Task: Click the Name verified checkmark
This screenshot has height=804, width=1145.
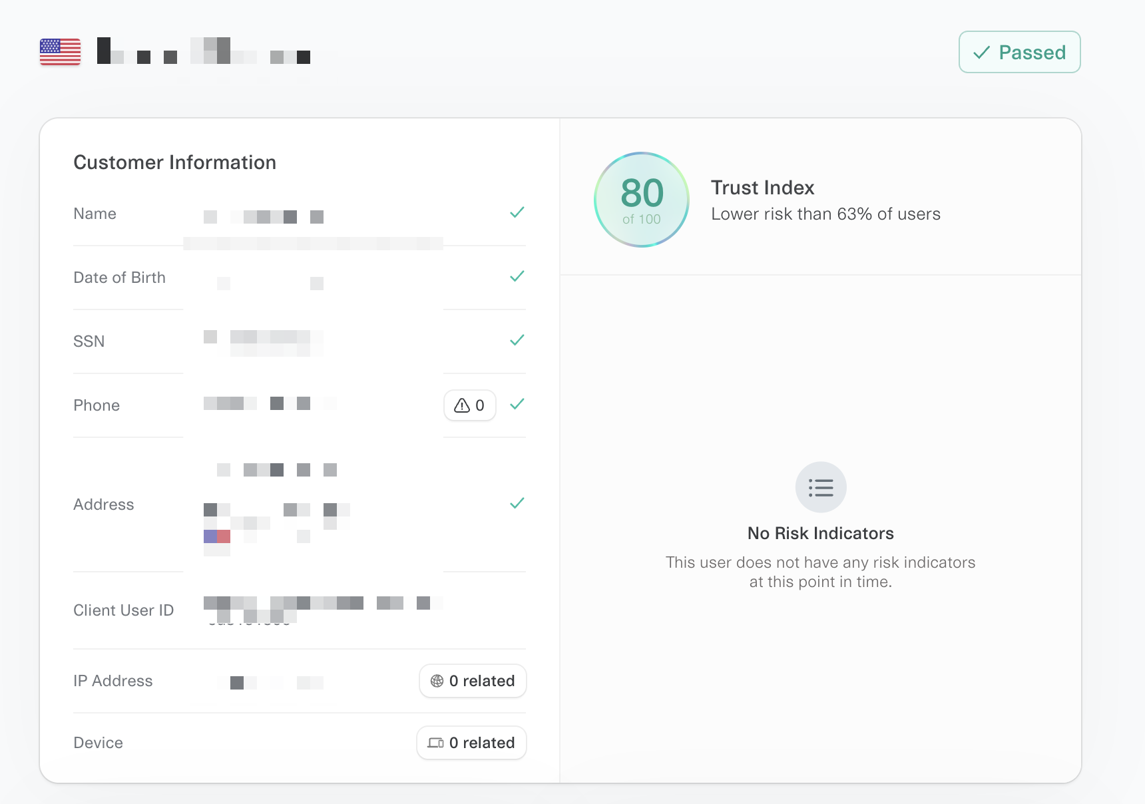Action: click(x=517, y=213)
